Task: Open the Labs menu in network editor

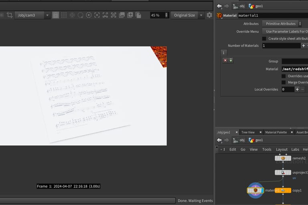Action: click(295, 149)
